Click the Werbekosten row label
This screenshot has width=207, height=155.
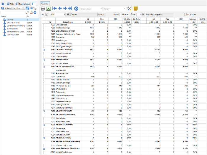(x=61, y=89)
